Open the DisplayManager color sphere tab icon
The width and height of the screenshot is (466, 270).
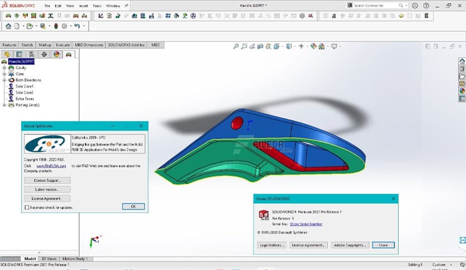pos(56,54)
